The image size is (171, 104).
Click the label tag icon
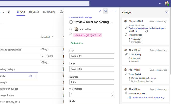[x=71, y=35]
